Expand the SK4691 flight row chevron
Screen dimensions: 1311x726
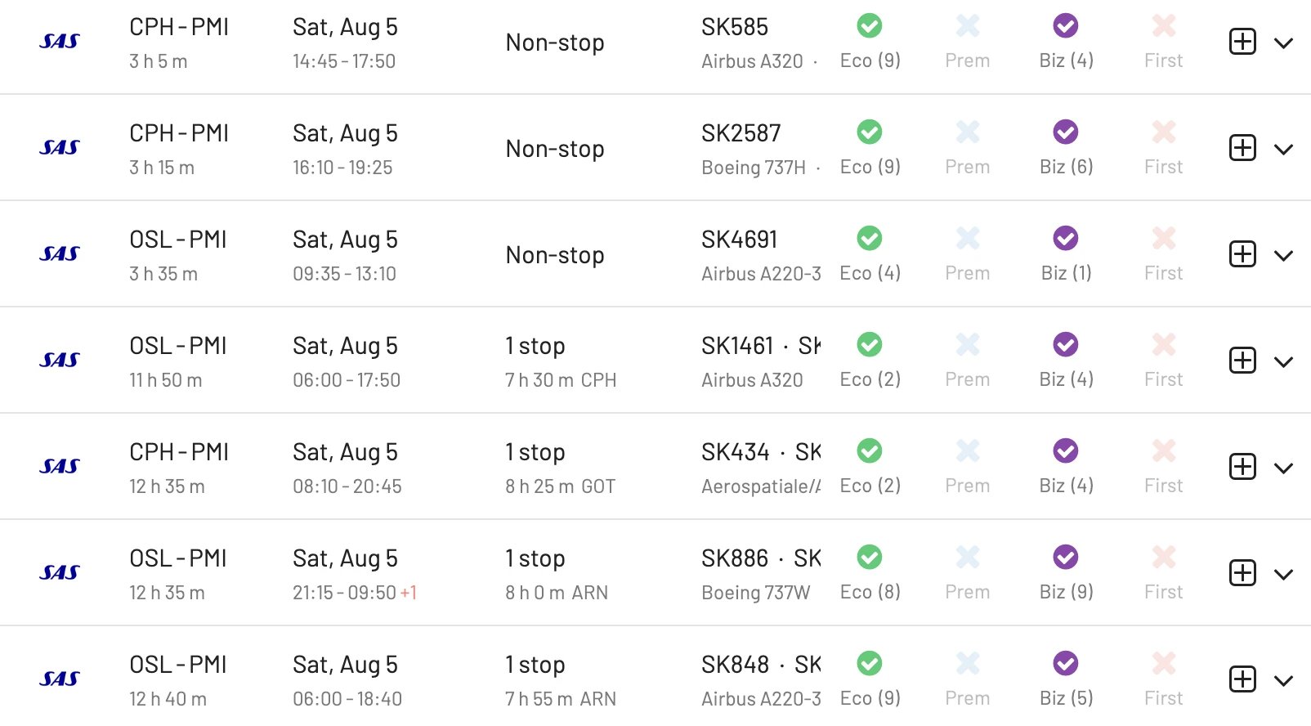[x=1283, y=256]
